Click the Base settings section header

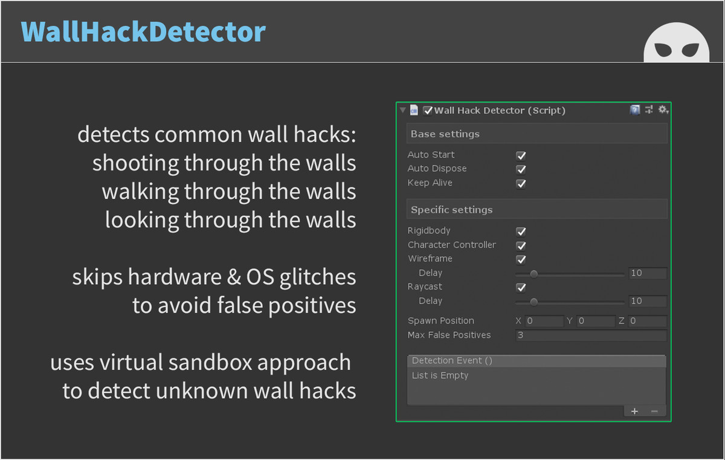tap(536, 134)
